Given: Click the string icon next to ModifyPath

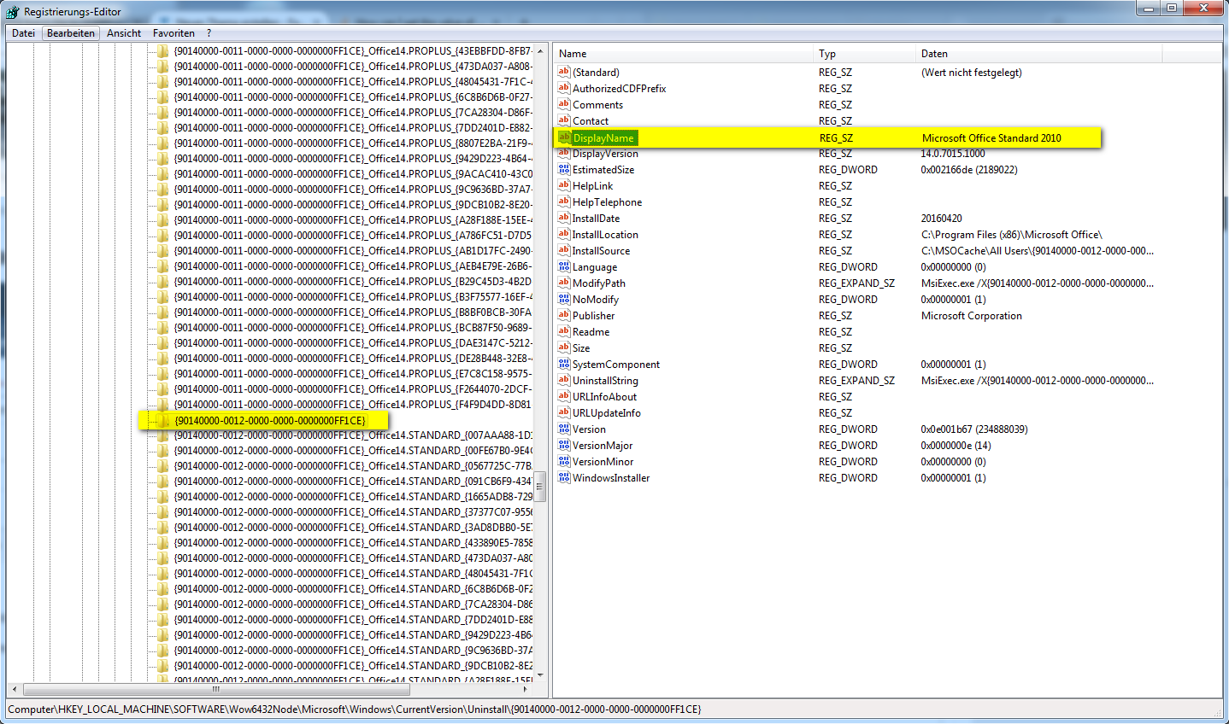Looking at the screenshot, I should 563,283.
